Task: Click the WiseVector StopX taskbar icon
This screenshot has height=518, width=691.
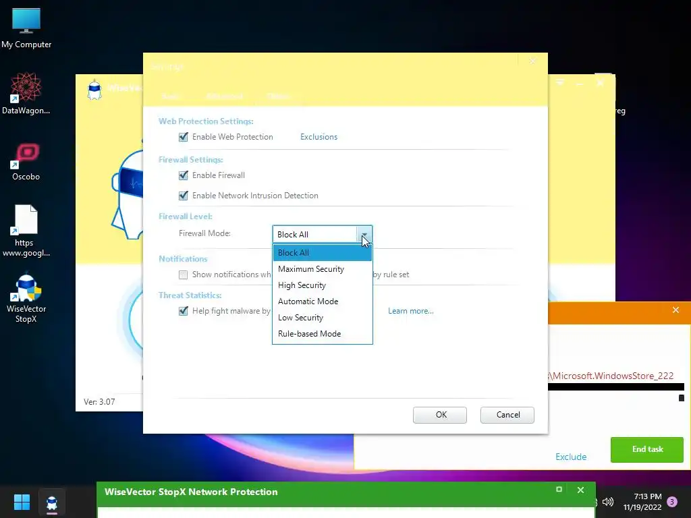Action: point(51,502)
